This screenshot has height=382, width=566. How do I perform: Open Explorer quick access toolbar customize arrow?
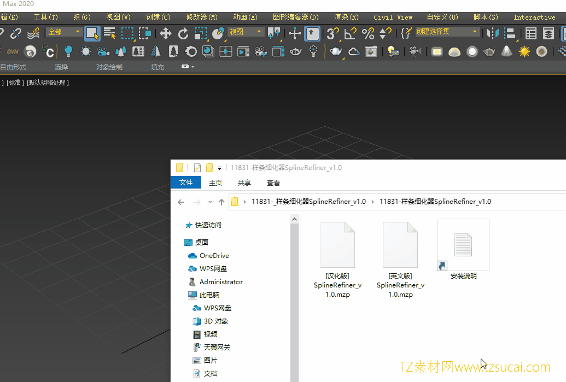[219, 168]
